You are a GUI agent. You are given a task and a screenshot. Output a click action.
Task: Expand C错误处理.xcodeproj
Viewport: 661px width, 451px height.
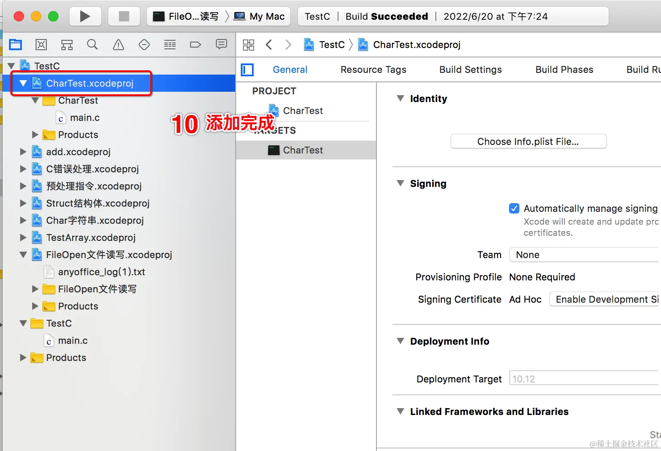click(23, 169)
